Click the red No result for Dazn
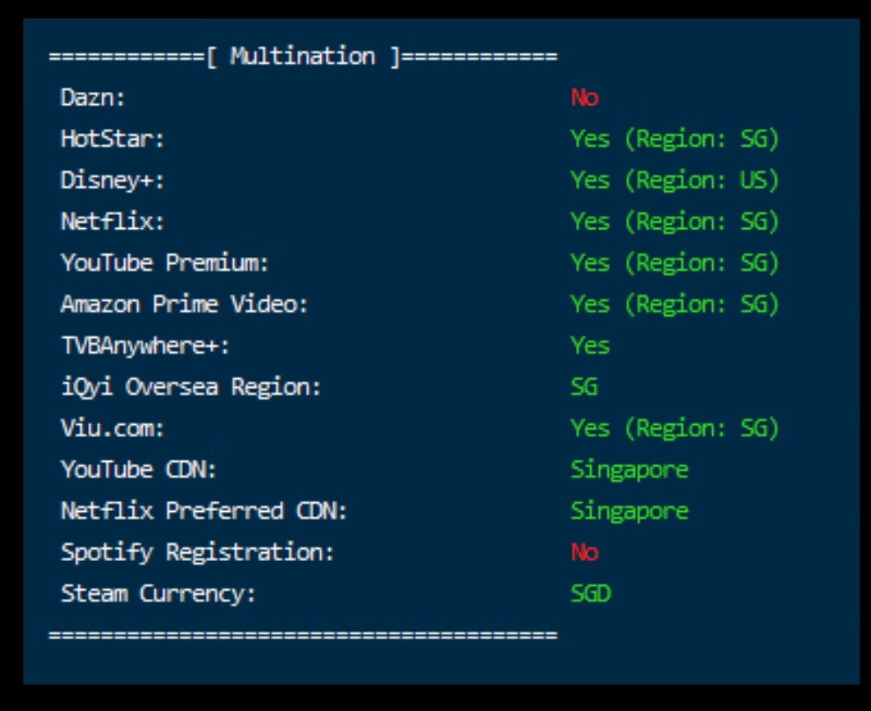Screen dimensions: 871x711 585,98
